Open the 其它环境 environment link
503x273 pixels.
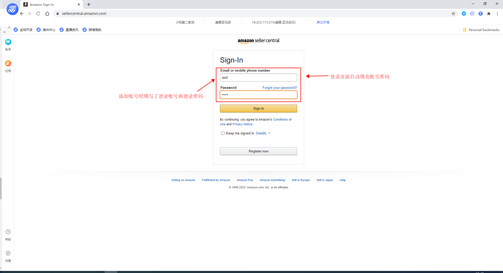coord(323,22)
